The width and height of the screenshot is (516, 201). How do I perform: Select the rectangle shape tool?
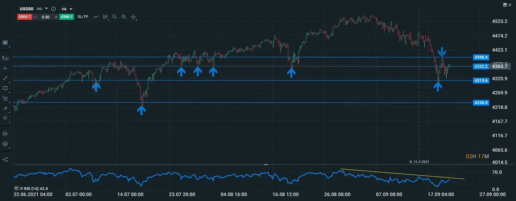click(6, 88)
